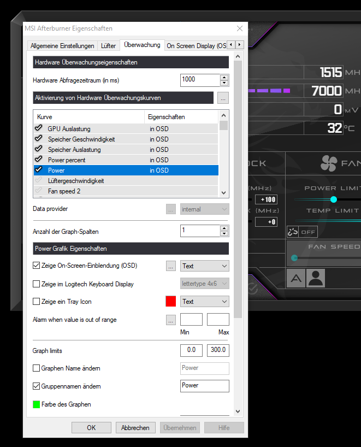This screenshot has height=447, width=361.
Task: Open On Screen Display tab
Action: click(196, 46)
